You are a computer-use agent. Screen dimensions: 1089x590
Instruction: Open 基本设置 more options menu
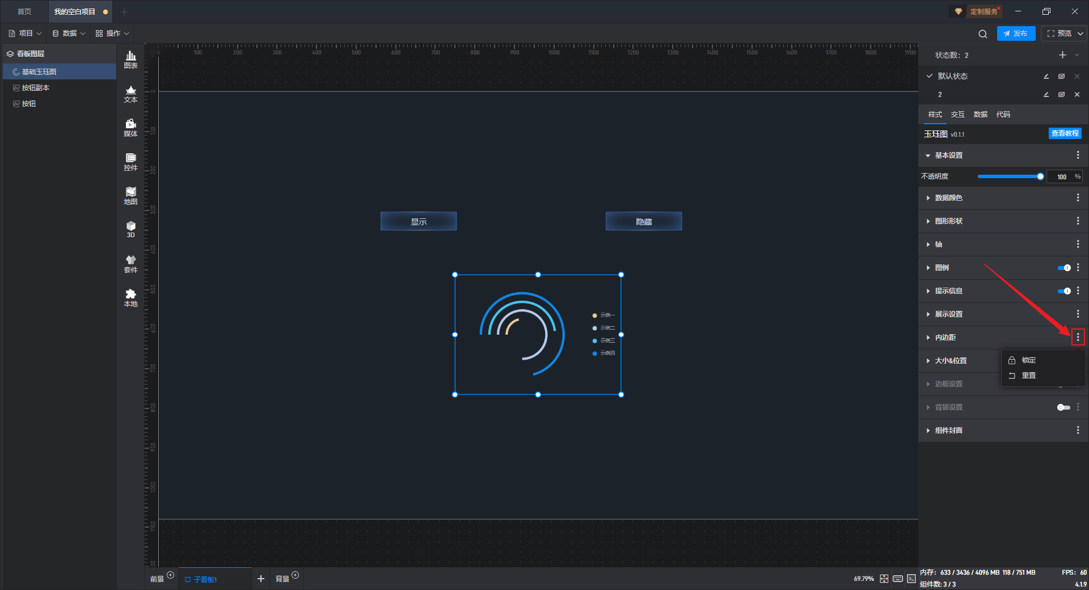pyautogui.click(x=1078, y=155)
